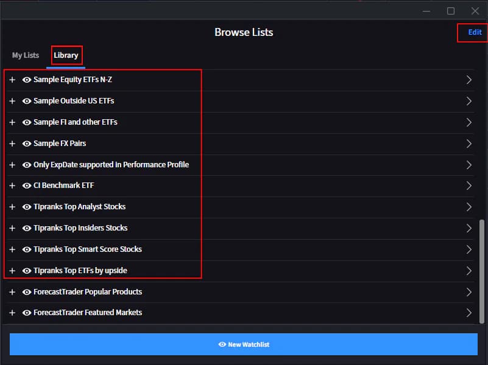
Task: Add Sample FI and other ETFs plus icon
Action: point(12,122)
